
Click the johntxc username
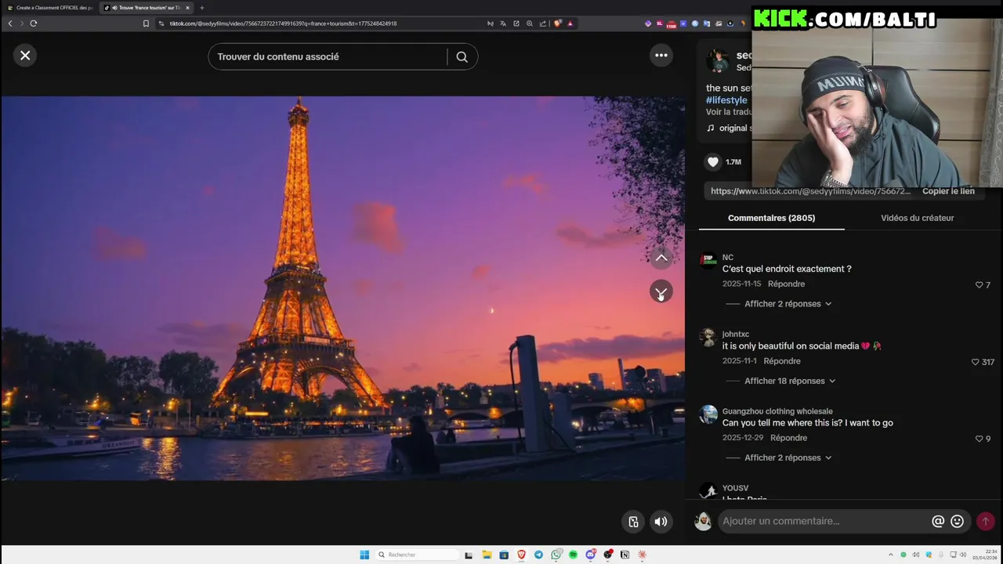tap(736, 334)
